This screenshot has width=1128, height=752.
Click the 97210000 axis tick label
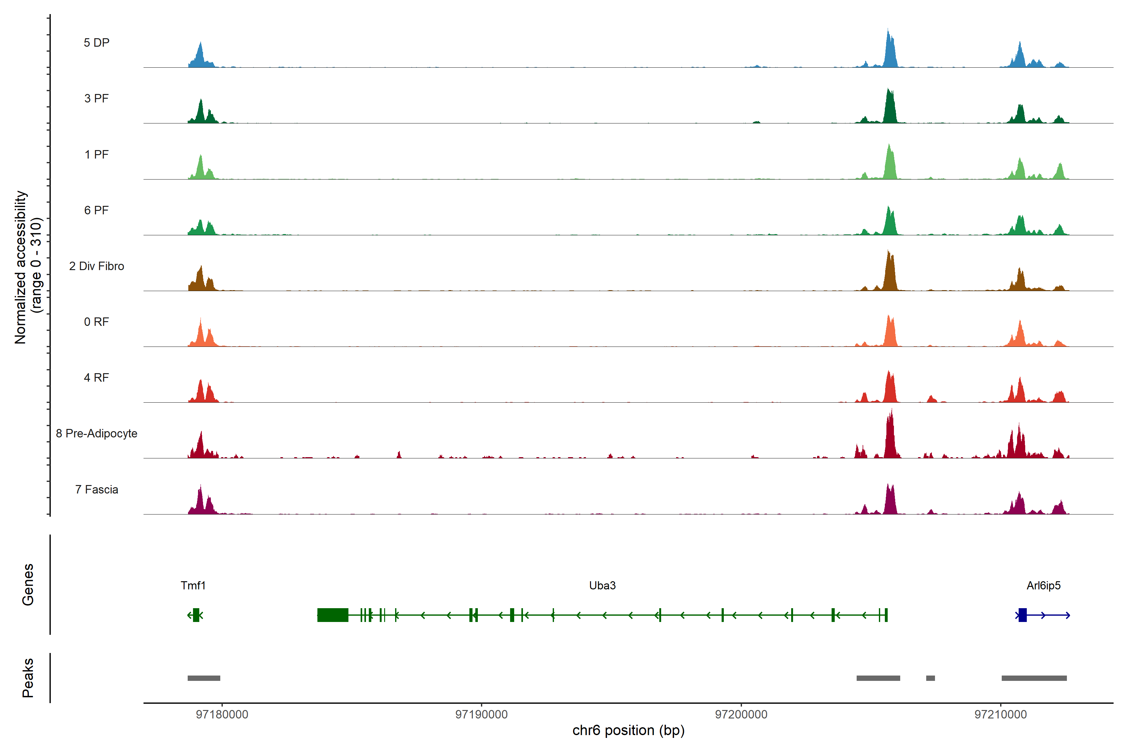(x=1000, y=715)
